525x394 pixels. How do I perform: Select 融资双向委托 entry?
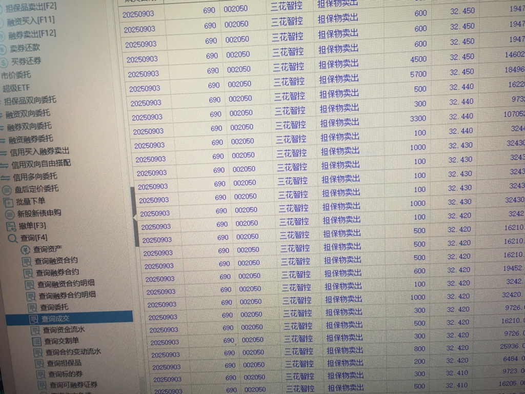coord(28,113)
